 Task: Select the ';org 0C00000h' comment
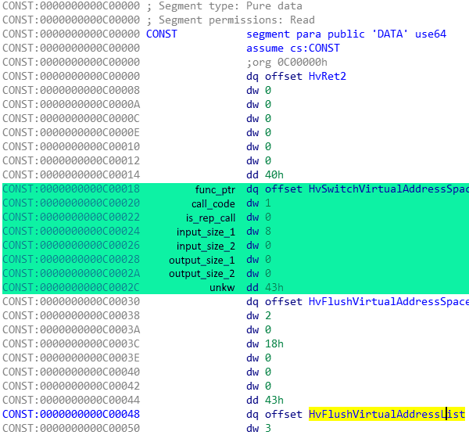[287, 63]
